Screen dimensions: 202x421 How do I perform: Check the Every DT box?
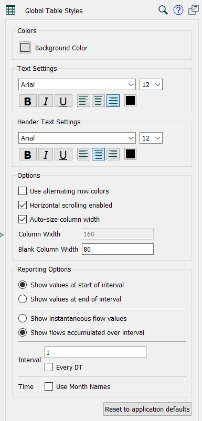(x=49, y=368)
